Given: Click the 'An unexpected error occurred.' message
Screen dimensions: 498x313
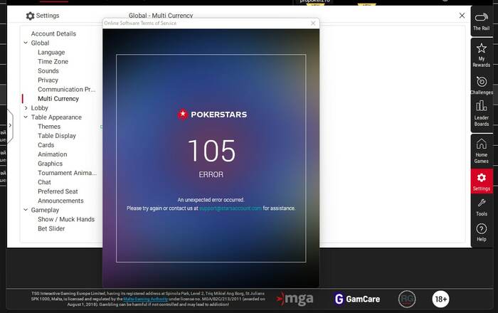Looking at the screenshot, I should tap(211, 200).
